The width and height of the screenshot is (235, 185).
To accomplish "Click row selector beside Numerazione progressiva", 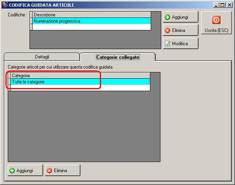I will [x=31, y=21].
